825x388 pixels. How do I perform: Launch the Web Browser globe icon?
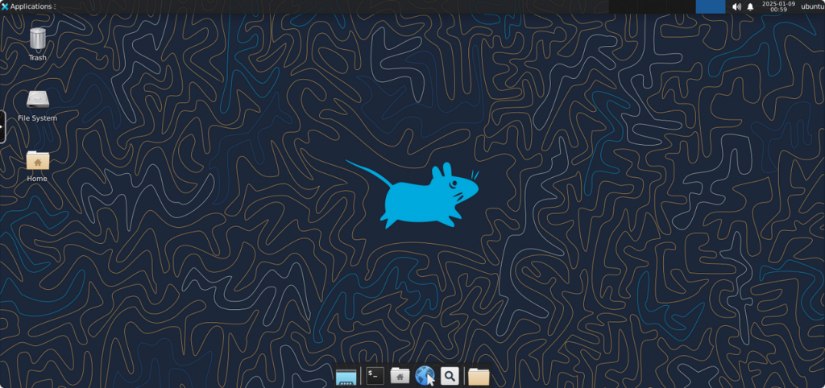425,376
